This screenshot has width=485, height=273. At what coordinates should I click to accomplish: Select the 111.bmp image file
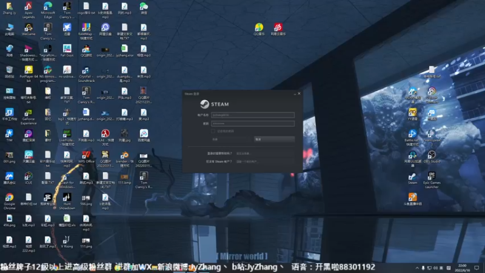[x=124, y=178]
